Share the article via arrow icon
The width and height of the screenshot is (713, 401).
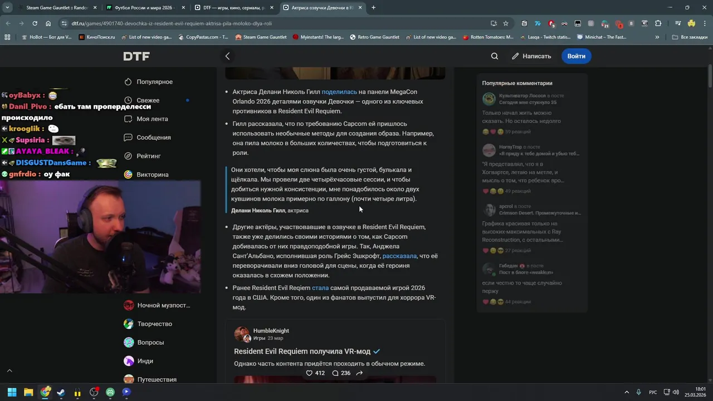(359, 373)
